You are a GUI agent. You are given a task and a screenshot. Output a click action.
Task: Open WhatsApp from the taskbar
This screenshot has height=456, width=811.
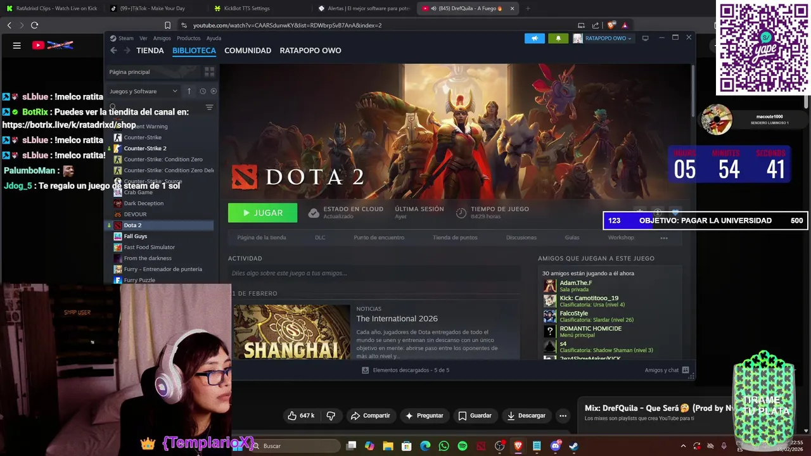444,446
